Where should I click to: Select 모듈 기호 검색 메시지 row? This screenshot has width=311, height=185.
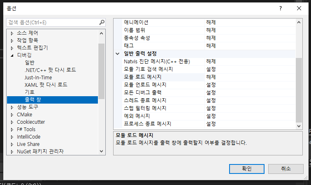click(149, 69)
